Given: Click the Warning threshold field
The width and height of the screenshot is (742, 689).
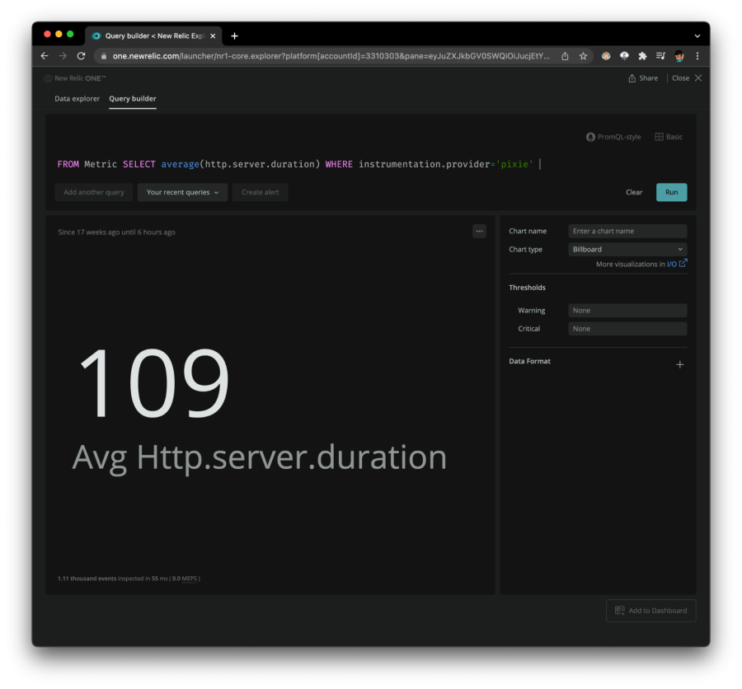Looking at the screenshot, I should (627, 311).
